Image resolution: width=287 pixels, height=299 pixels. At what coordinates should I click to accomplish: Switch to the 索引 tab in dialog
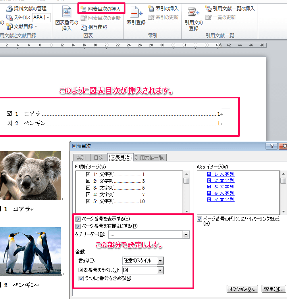(81, 158)
